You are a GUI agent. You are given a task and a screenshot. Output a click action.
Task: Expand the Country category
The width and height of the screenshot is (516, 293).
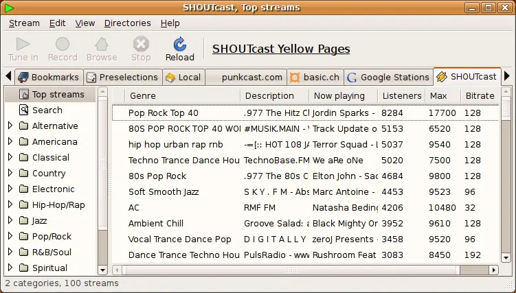tap(10, 173)
